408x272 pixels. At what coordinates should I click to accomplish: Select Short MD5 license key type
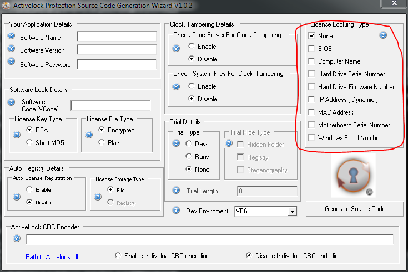(x=29, y=142)
